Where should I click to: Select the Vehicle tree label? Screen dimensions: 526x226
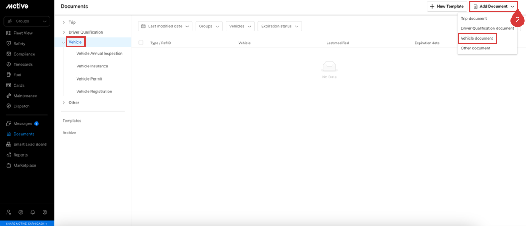tap(75, 42)
